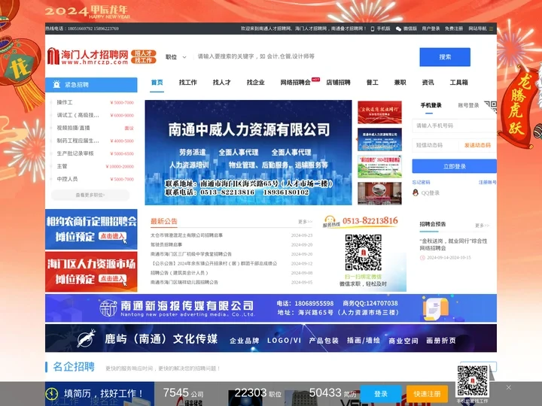Click the WeChat binding QR code
The image size is (542, 406).
(364, 253)
